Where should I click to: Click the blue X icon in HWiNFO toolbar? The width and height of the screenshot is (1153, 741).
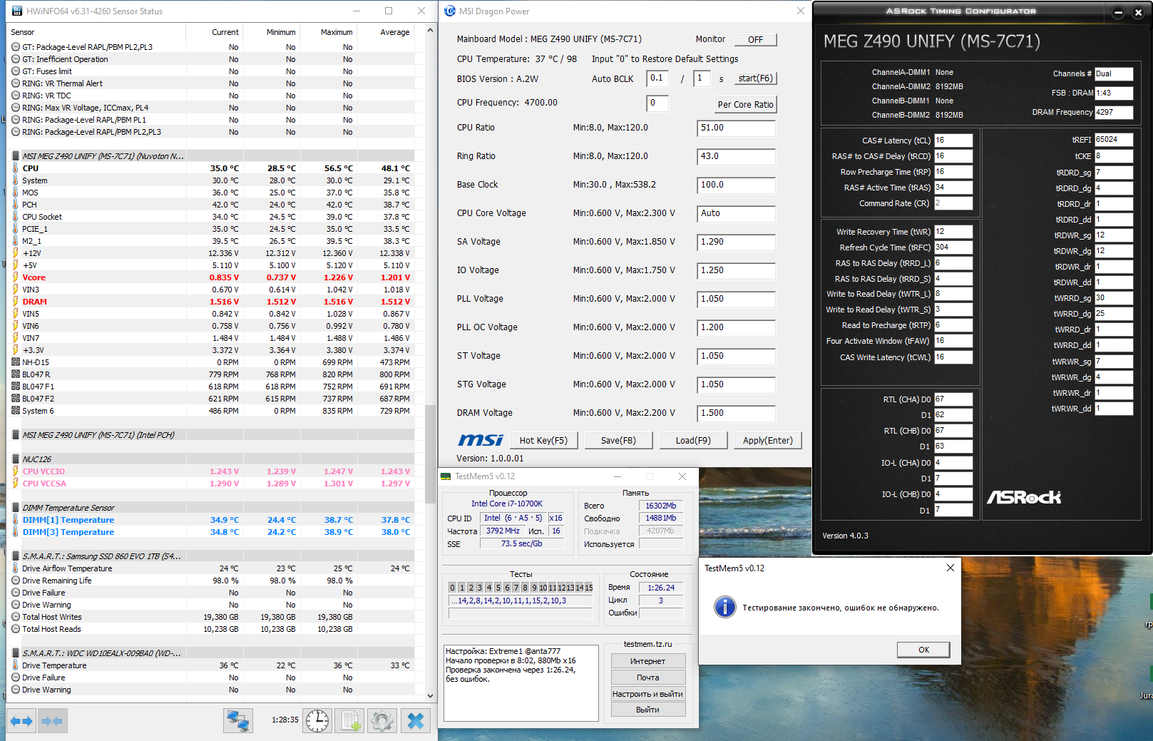(415, 721)
